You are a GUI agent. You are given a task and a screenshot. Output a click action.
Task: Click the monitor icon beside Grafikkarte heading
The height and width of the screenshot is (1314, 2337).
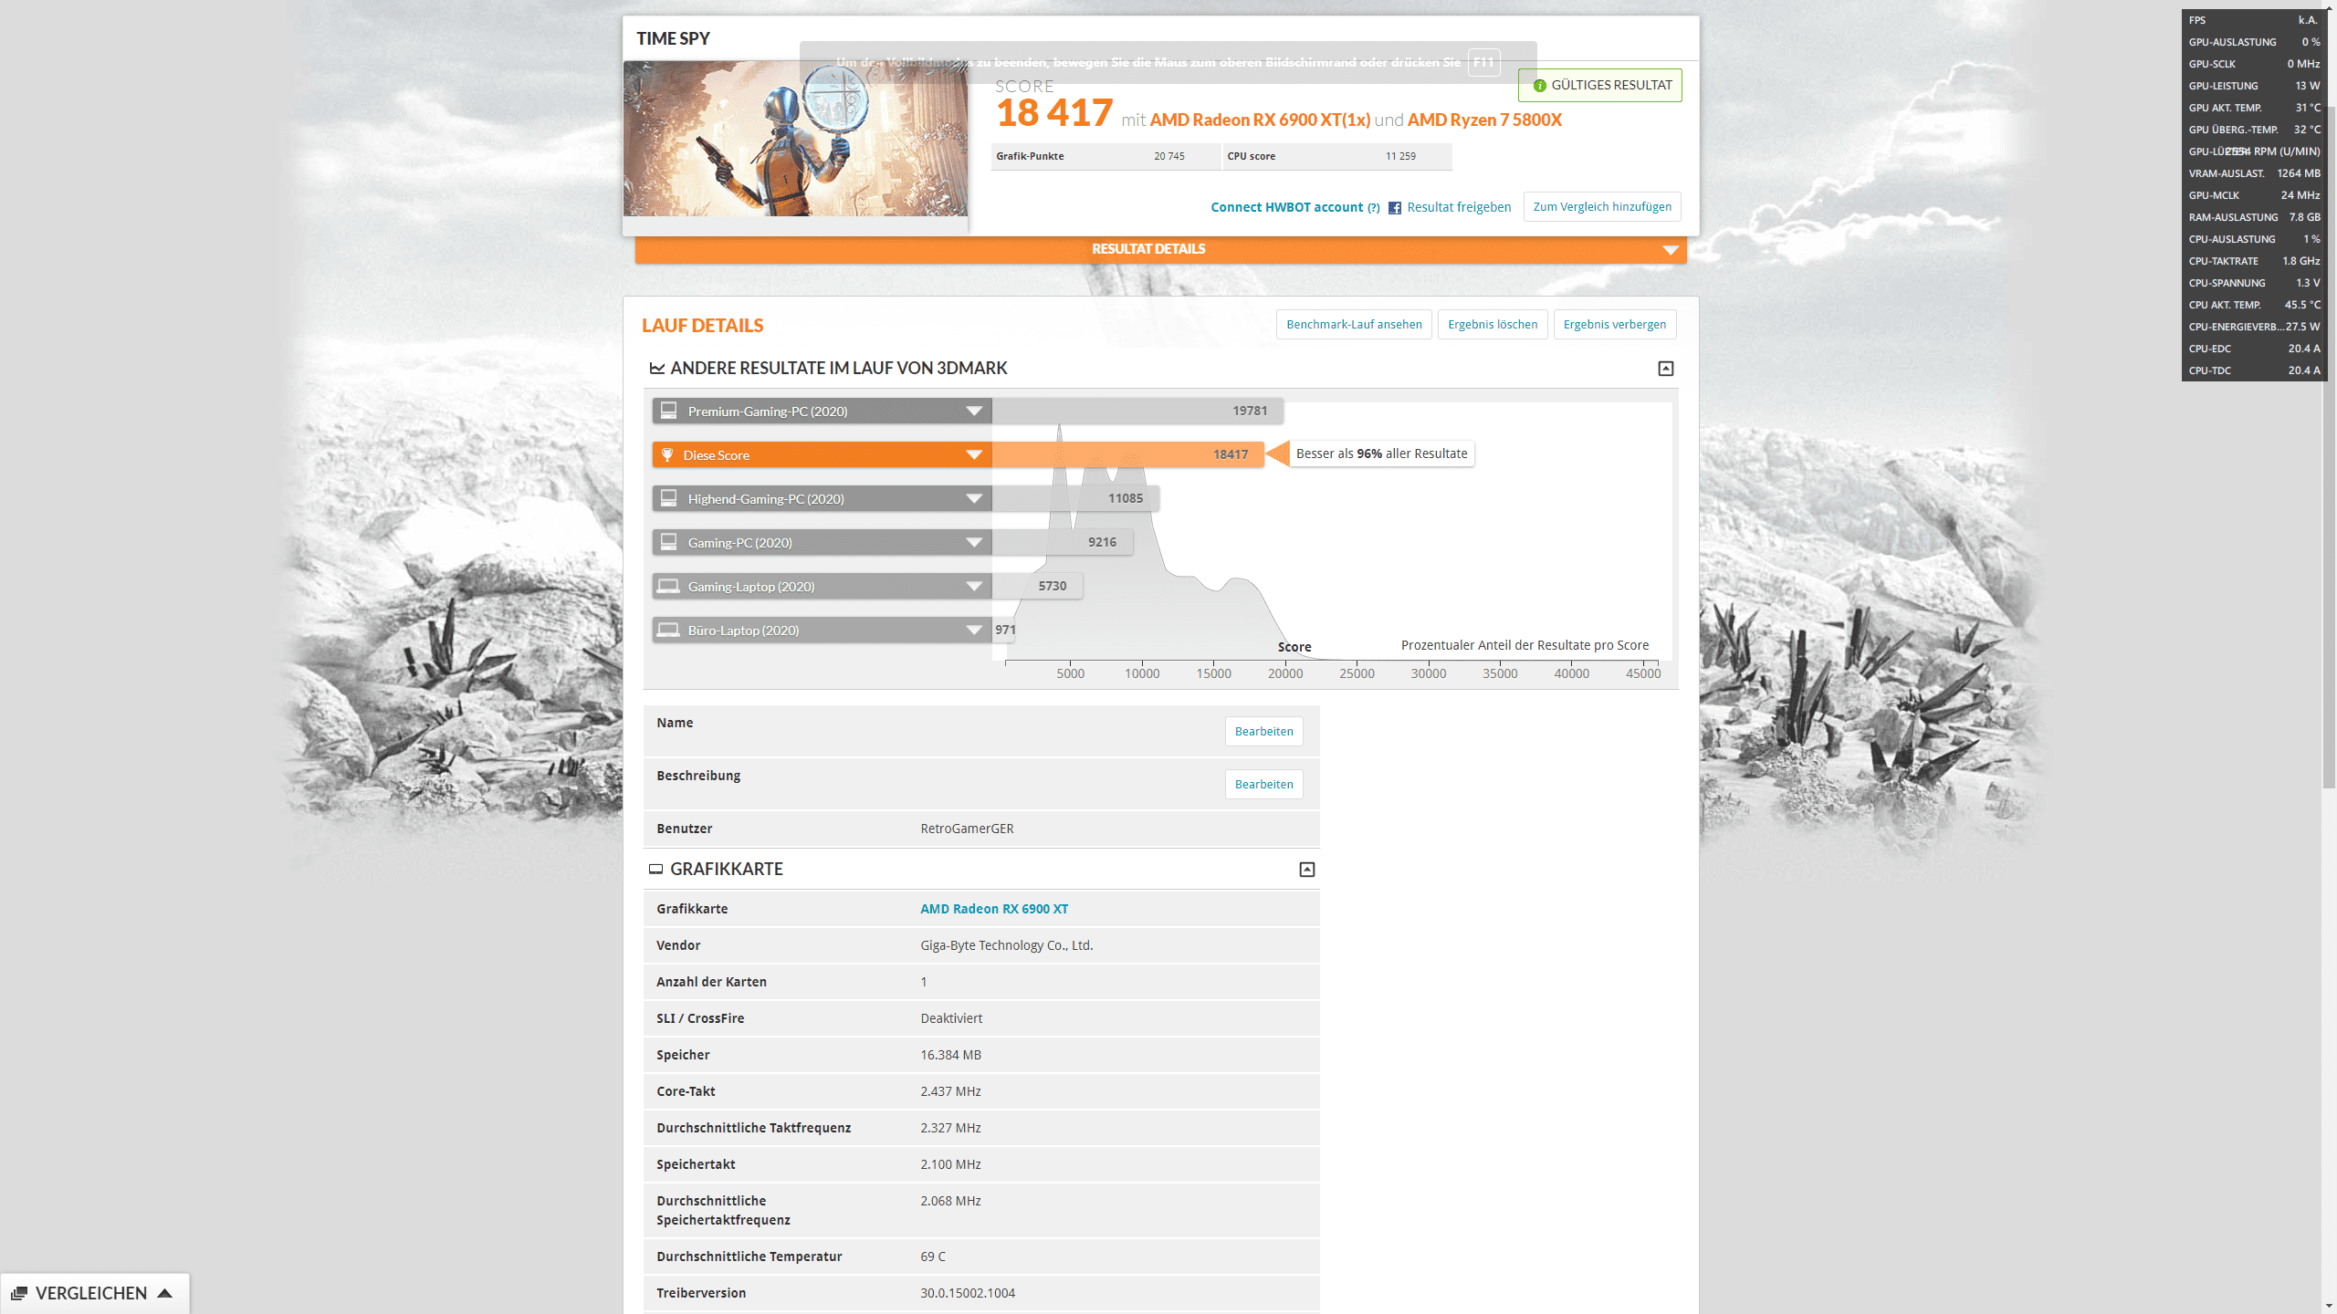[x=655, y=870]
